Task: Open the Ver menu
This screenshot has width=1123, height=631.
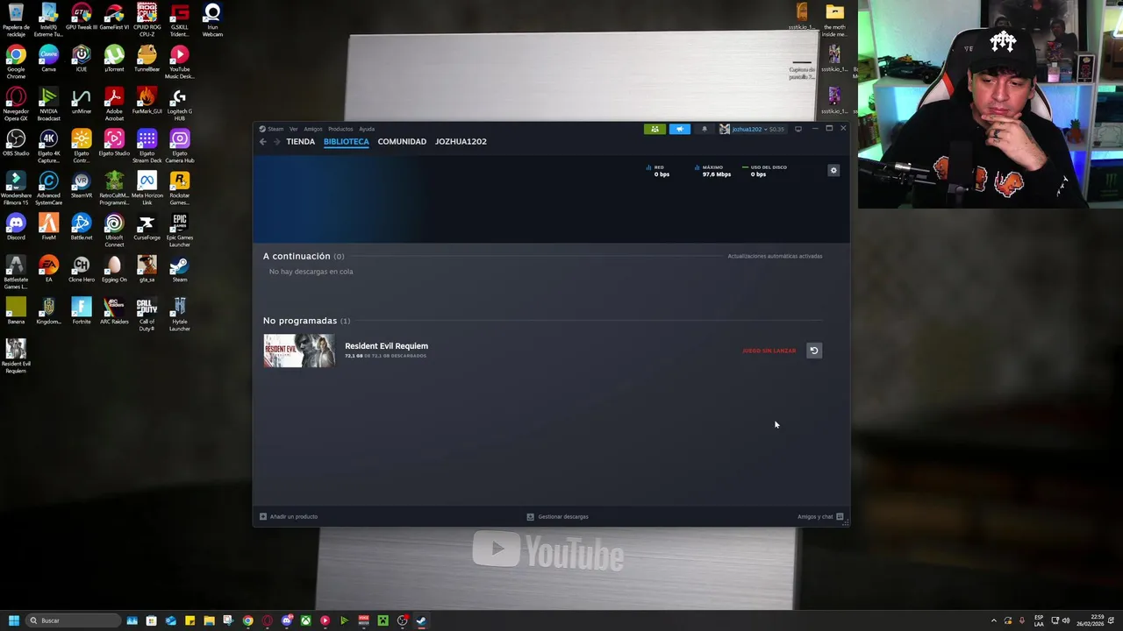Action: pos(294,129)
